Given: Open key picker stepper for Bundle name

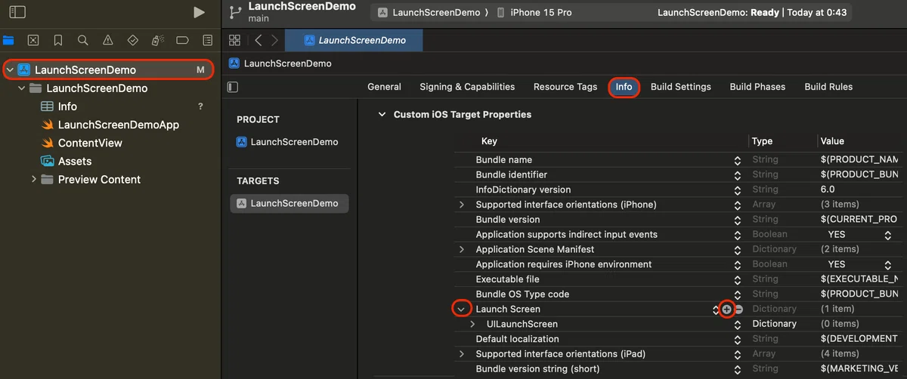Looking at the screenshot, I should coord(737,160).
